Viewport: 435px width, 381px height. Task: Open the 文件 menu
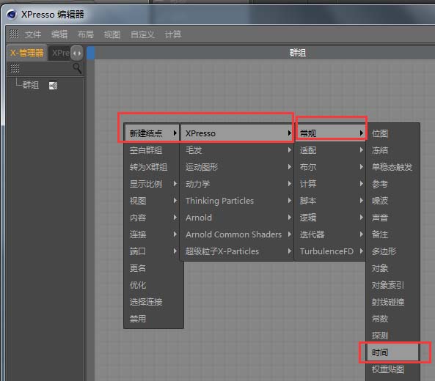(33, 34)
